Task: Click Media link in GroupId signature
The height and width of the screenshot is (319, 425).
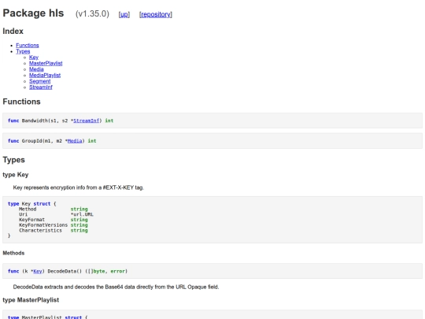Action: tap(75, 141)
